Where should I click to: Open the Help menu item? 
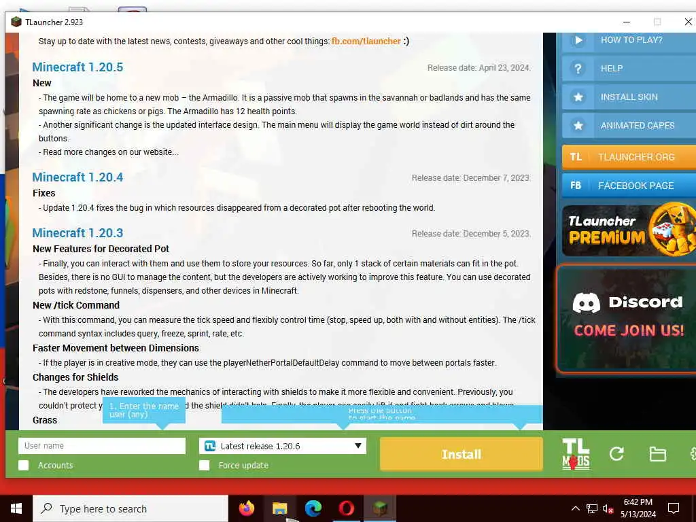(x=629, y=69)
